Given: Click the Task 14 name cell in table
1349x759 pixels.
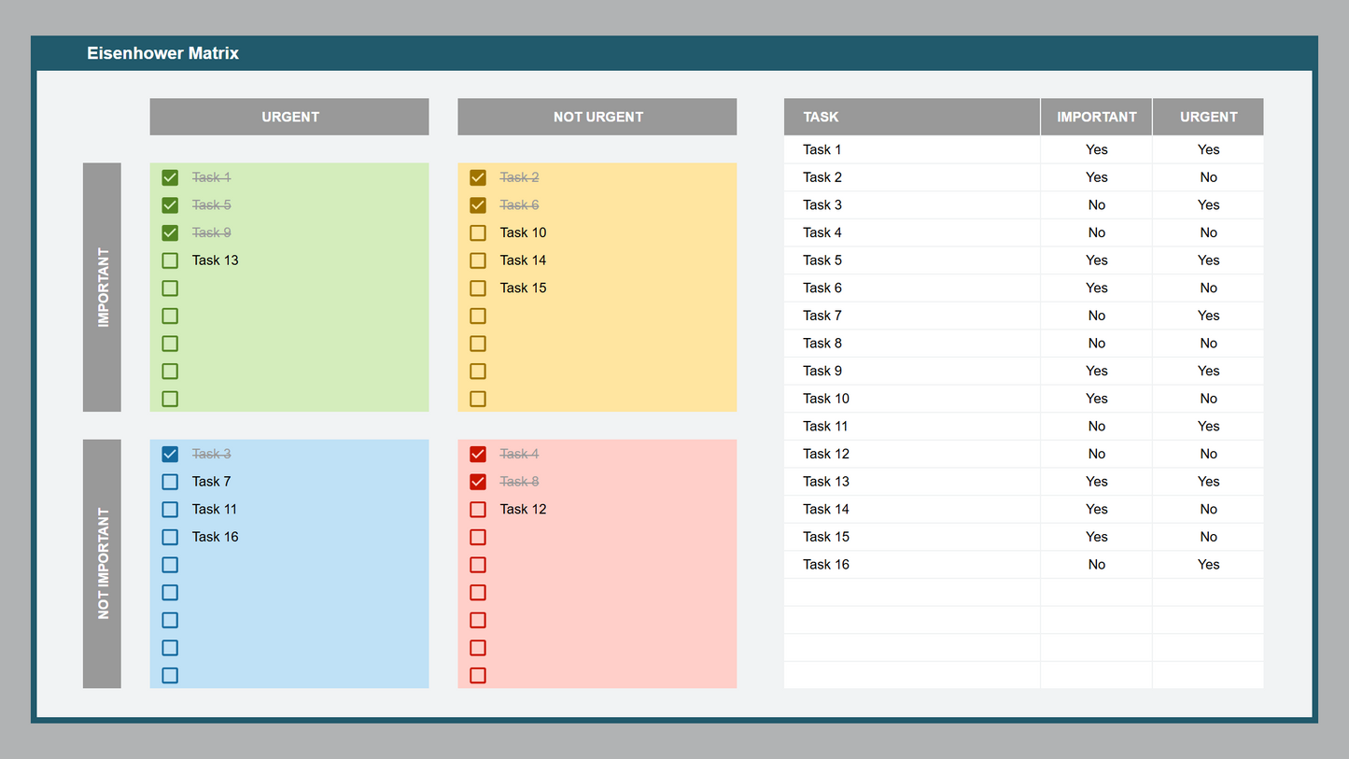Looking at the screenshot, I should tap(911, 509).
